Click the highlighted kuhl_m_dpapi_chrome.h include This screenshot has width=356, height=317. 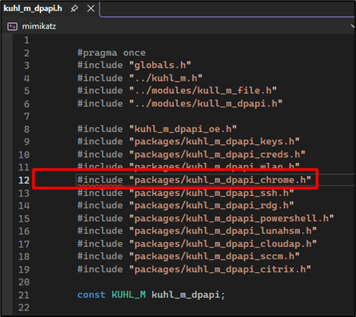pos(220,180)
